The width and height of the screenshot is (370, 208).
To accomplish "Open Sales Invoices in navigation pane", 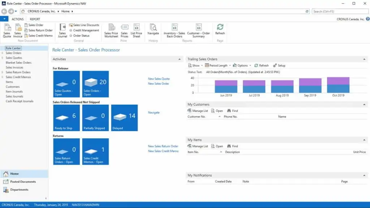I will point(14,68).
